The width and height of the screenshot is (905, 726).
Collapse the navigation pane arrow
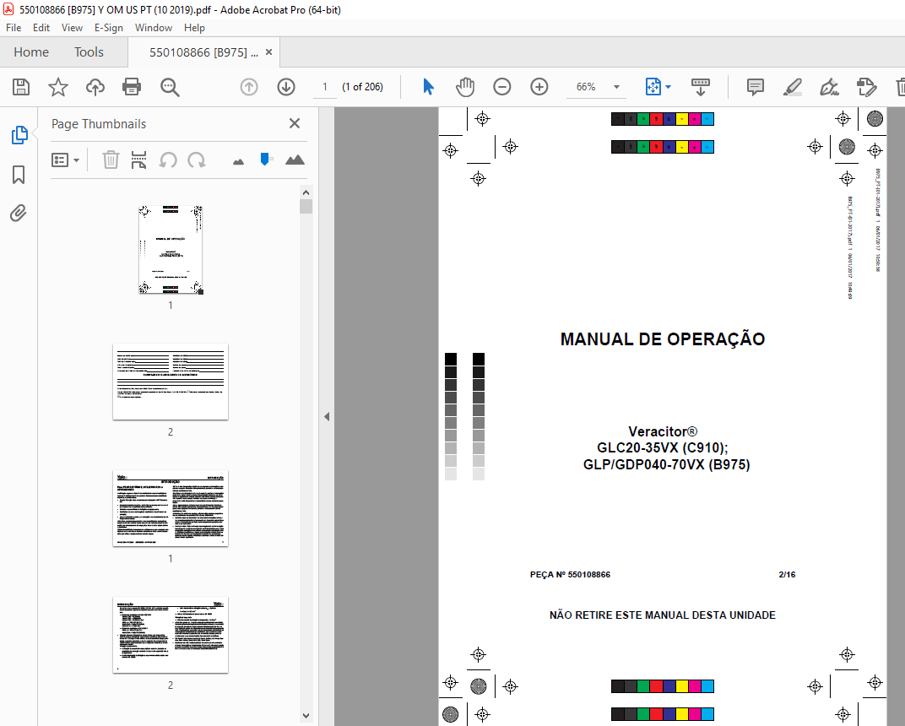tap(327, 416)
